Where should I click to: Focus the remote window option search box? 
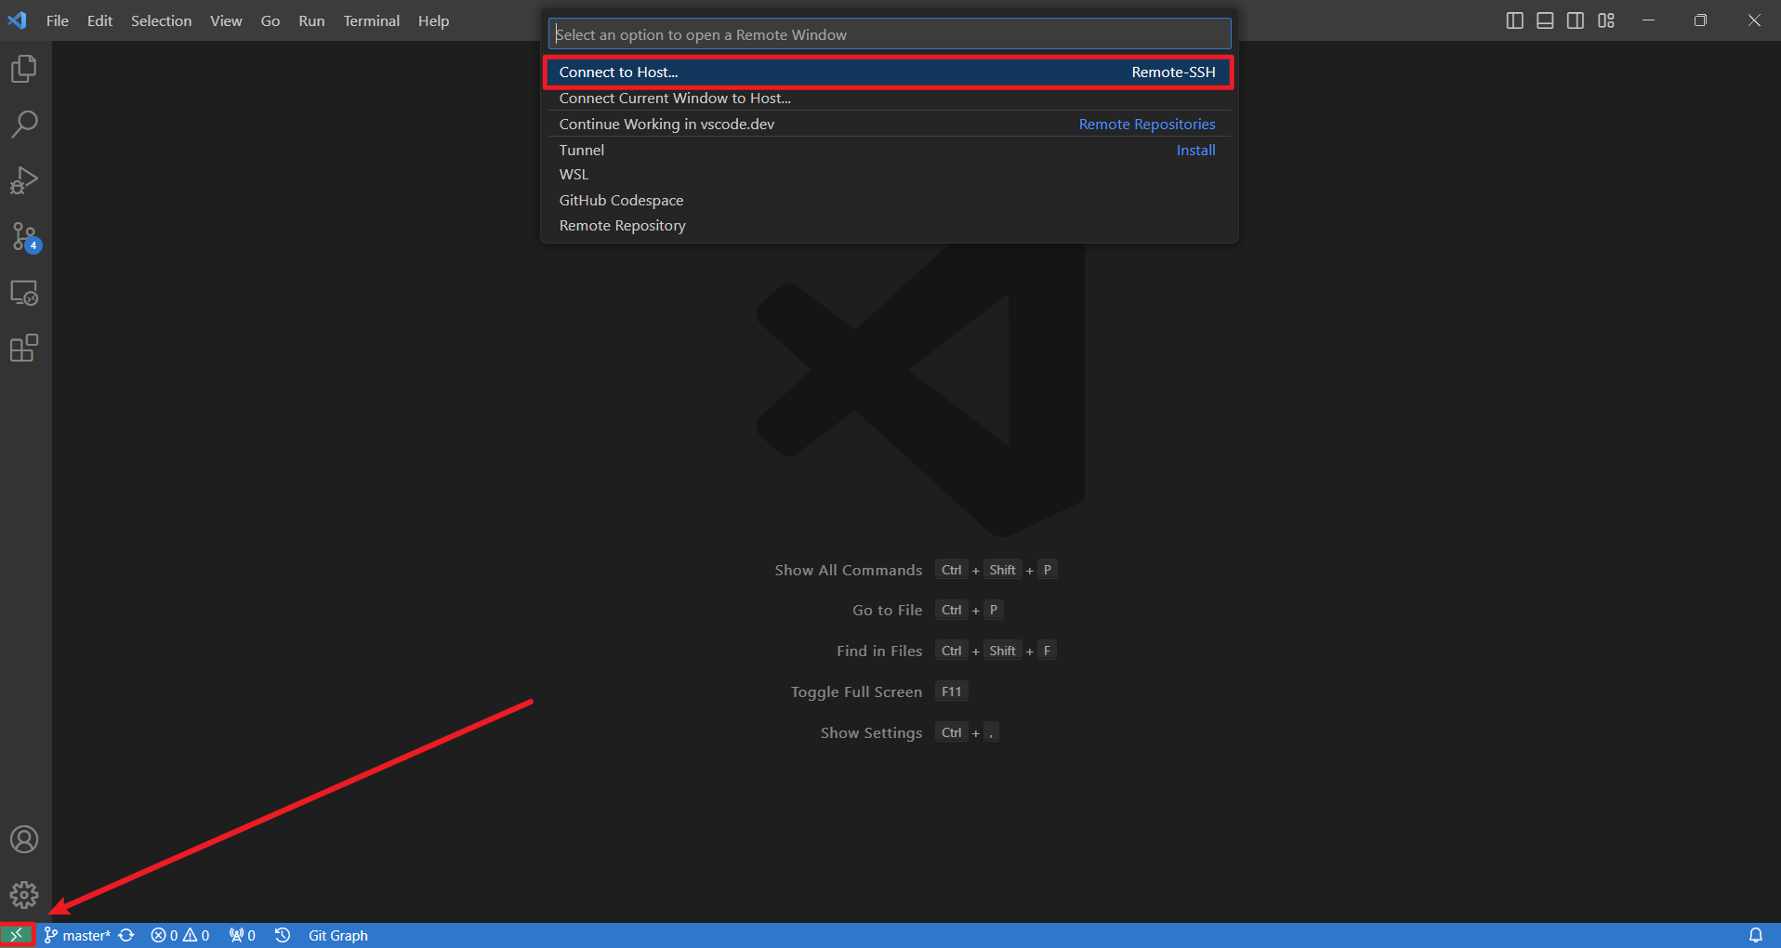point(890,34)
